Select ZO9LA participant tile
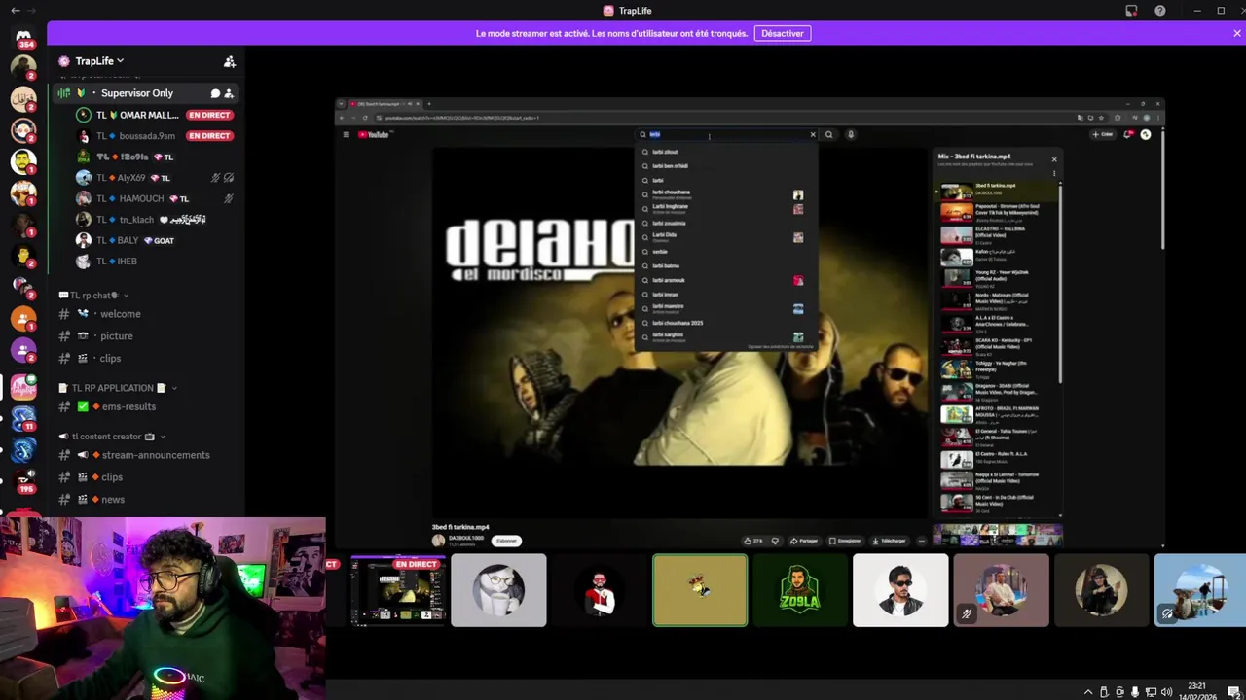 tap(799, 590)
